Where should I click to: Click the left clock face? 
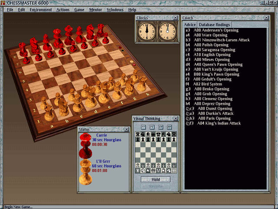(x=147, y=32)
